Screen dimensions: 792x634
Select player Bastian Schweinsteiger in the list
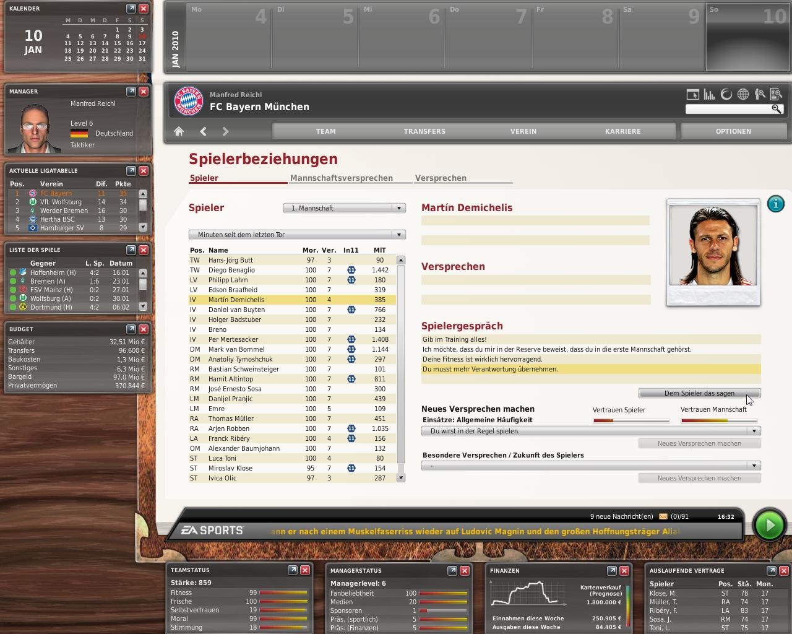click(x=292, y=369)
